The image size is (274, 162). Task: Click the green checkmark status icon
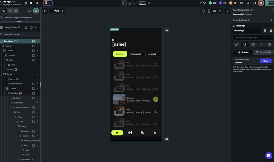click(210, 3)
